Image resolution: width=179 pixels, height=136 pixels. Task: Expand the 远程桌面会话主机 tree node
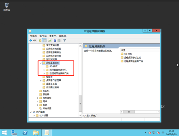44,70
